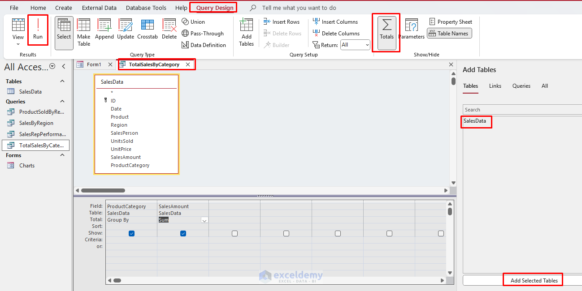Close the Form1 tab
582x291 pixels.
click(x=110, y=64)
